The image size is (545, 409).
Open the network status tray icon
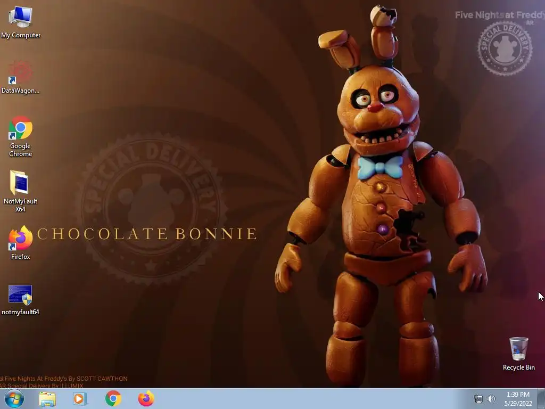click(x=478, y=399)
